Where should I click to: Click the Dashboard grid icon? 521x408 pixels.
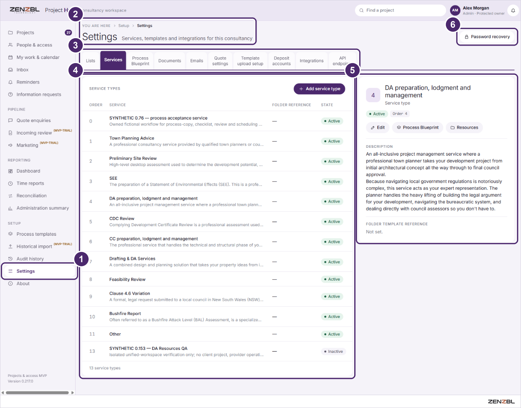point(10,171)
